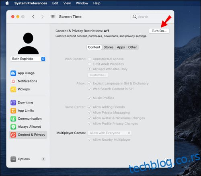Toggle Music Profiles checkbox

tap(89, 98)
